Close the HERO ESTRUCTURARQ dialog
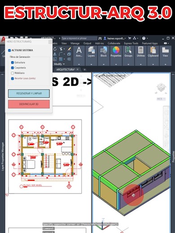This screenshot has height=233, width=175. 50,42
